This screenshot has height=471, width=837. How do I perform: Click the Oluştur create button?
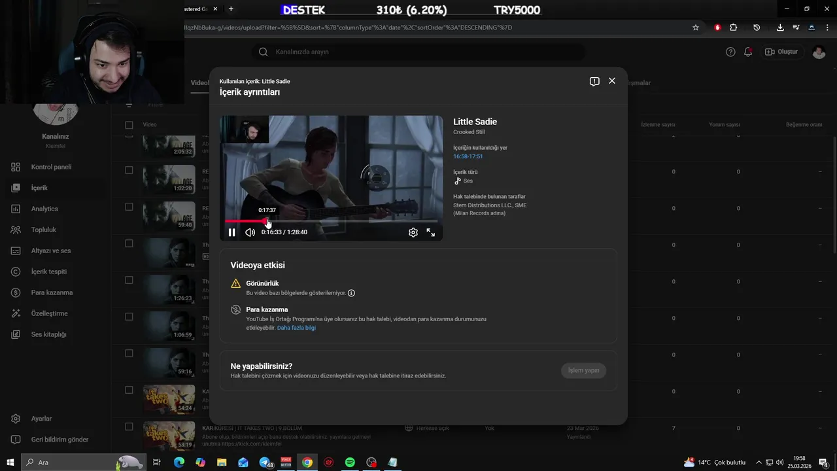click(782, 52)
